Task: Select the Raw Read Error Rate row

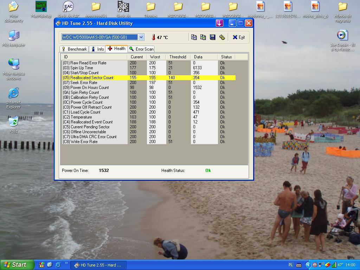Action: coord(148,63)
